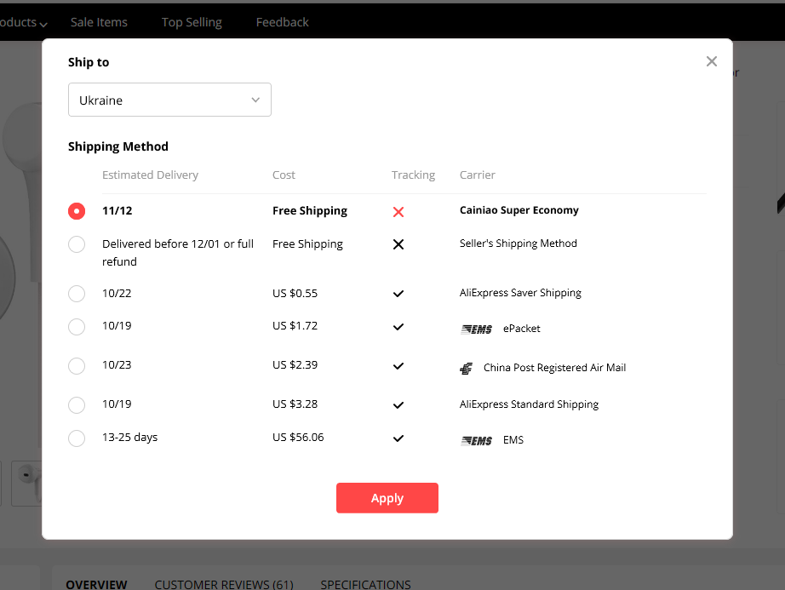Apply the selected shipping method
The image size is (785, 590).
coord(387,498)
